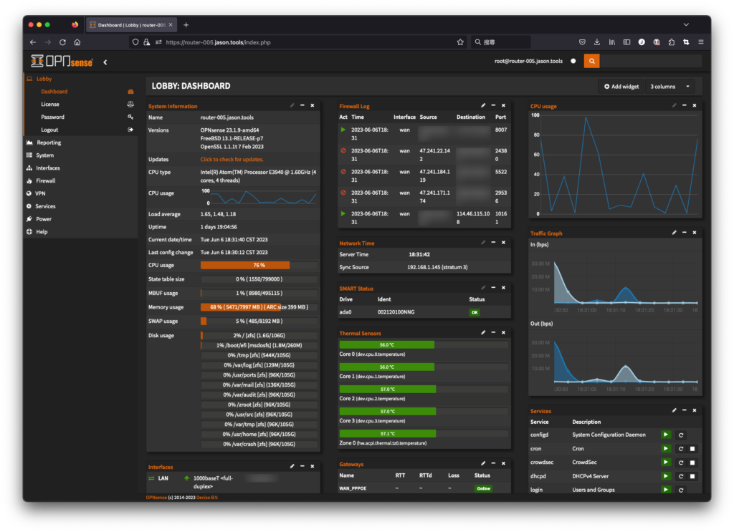Stop the cron service
734x532 pixels.
(x=693, y=449)
